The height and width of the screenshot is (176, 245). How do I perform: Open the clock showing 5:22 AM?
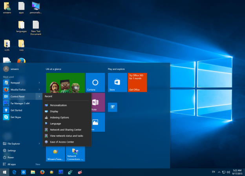(237, 172)
